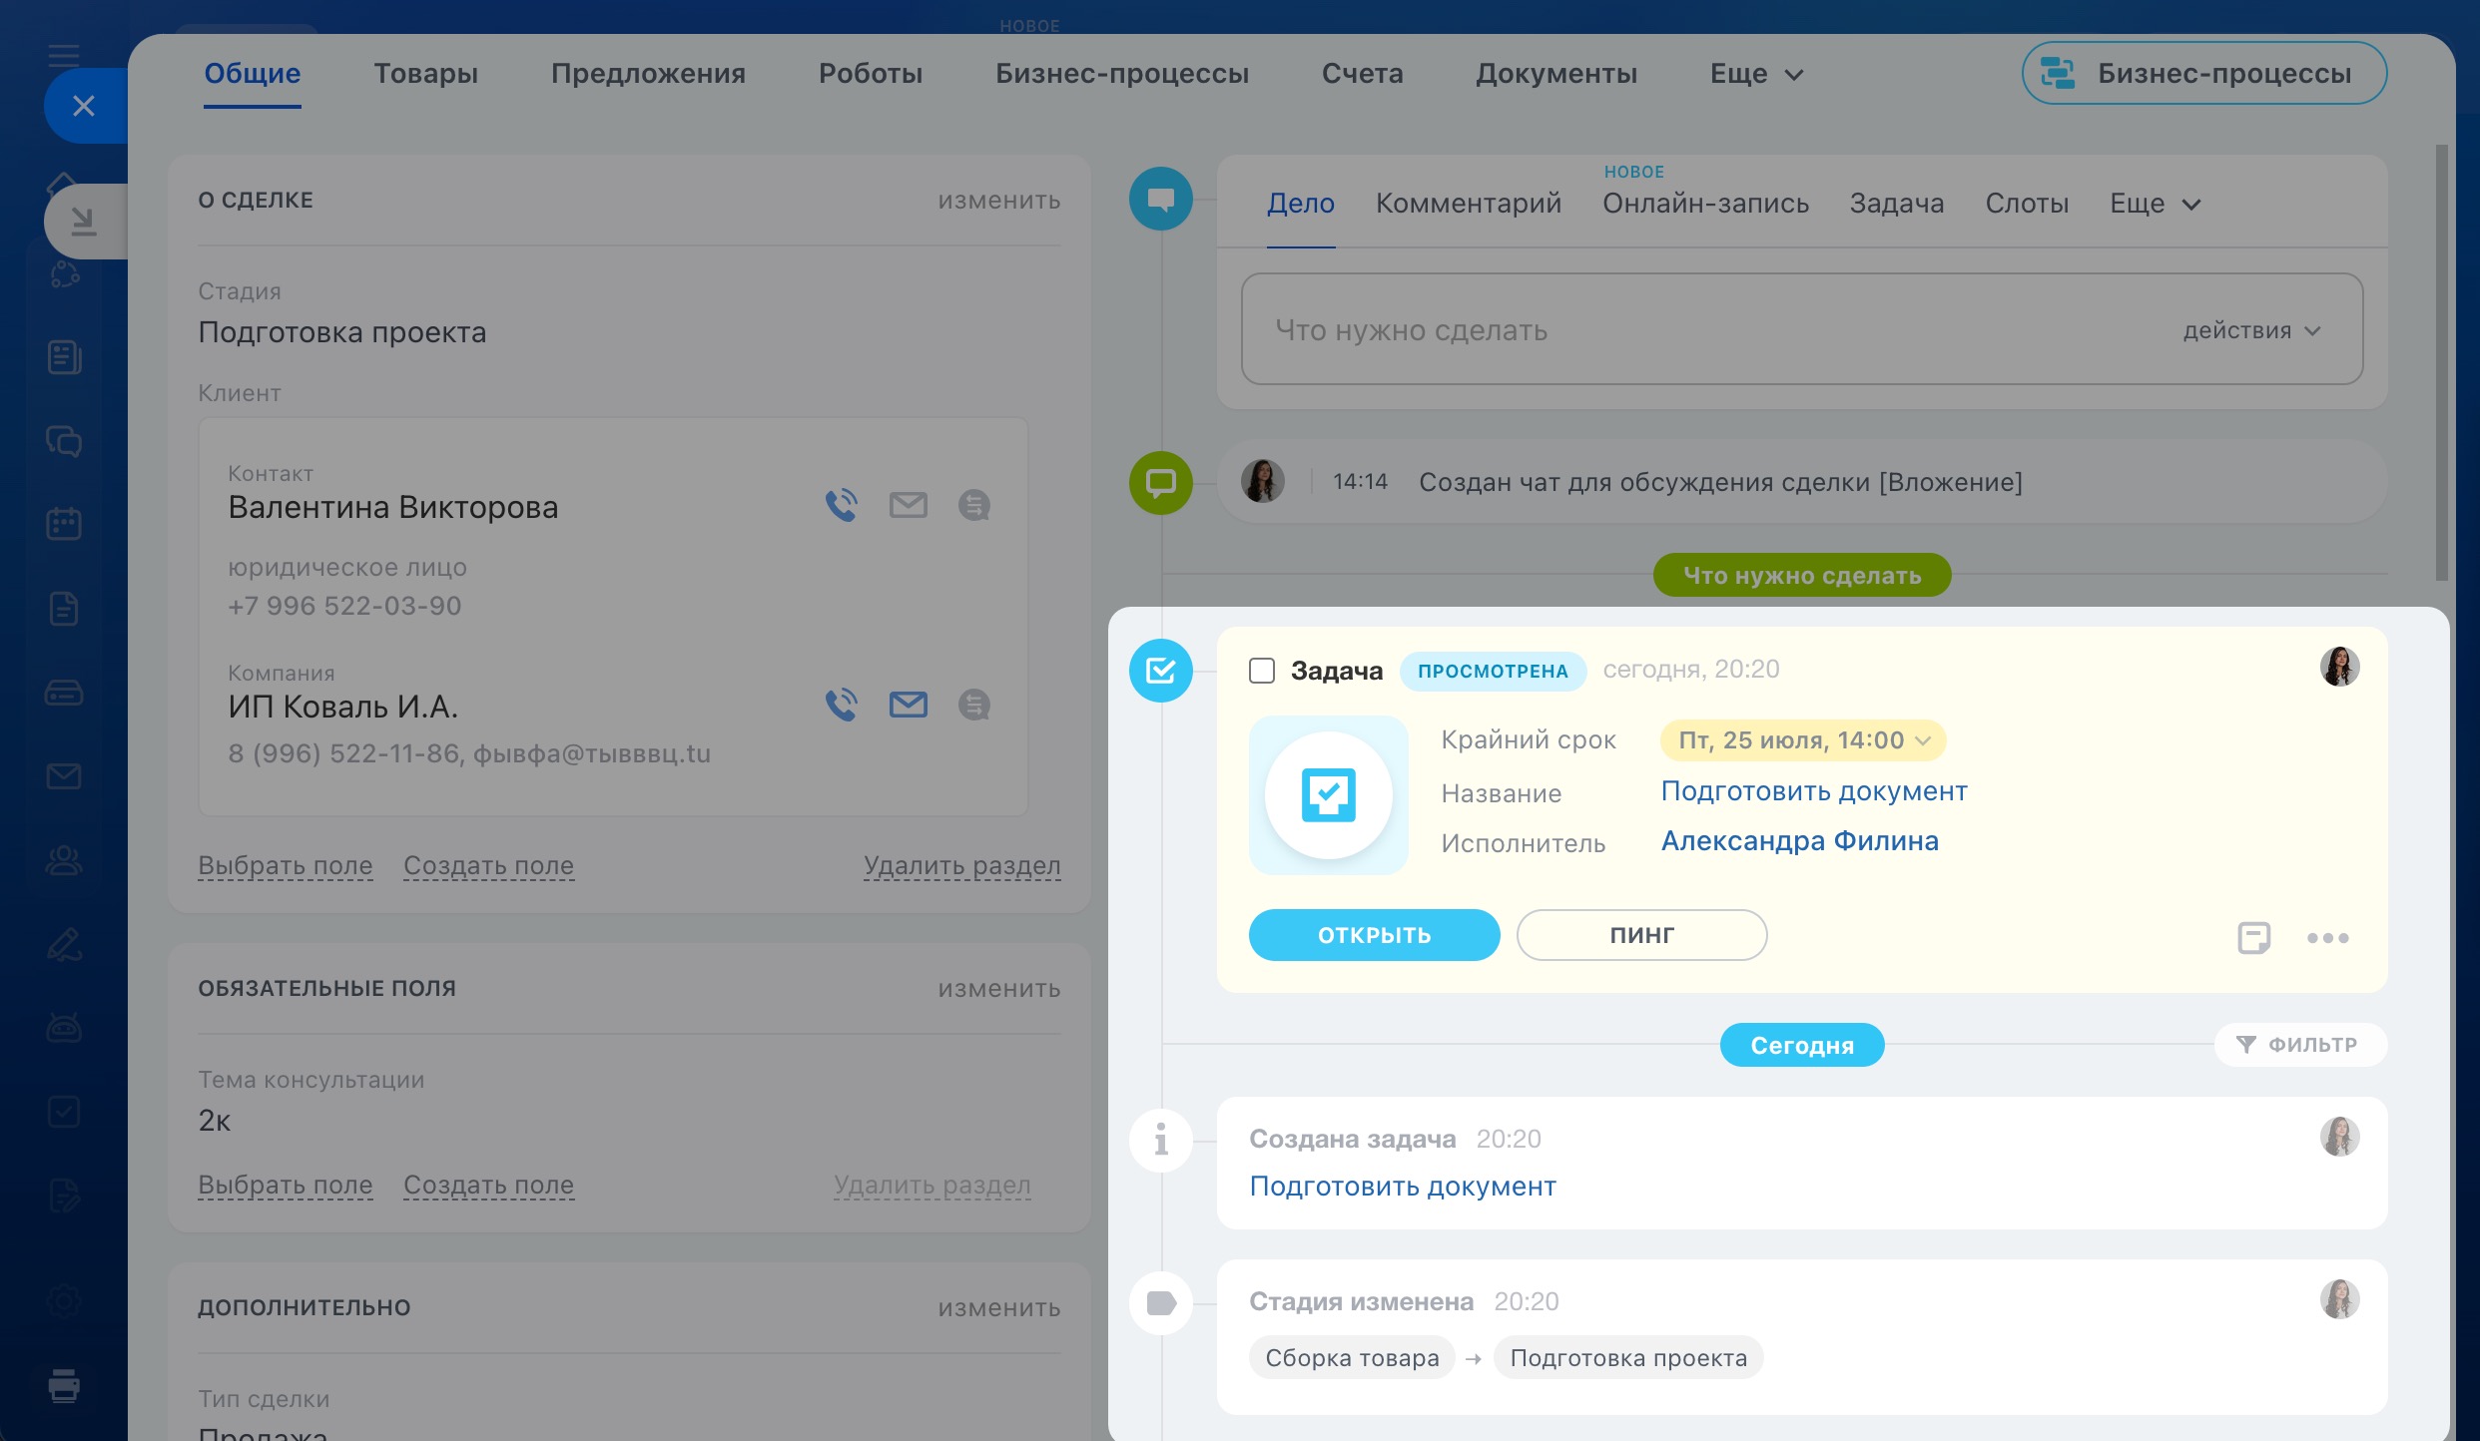The height and width of the screenshot is (1441, 2480).
Task: Click the author avatar on the Задача card
Action: coord(2339,667)
